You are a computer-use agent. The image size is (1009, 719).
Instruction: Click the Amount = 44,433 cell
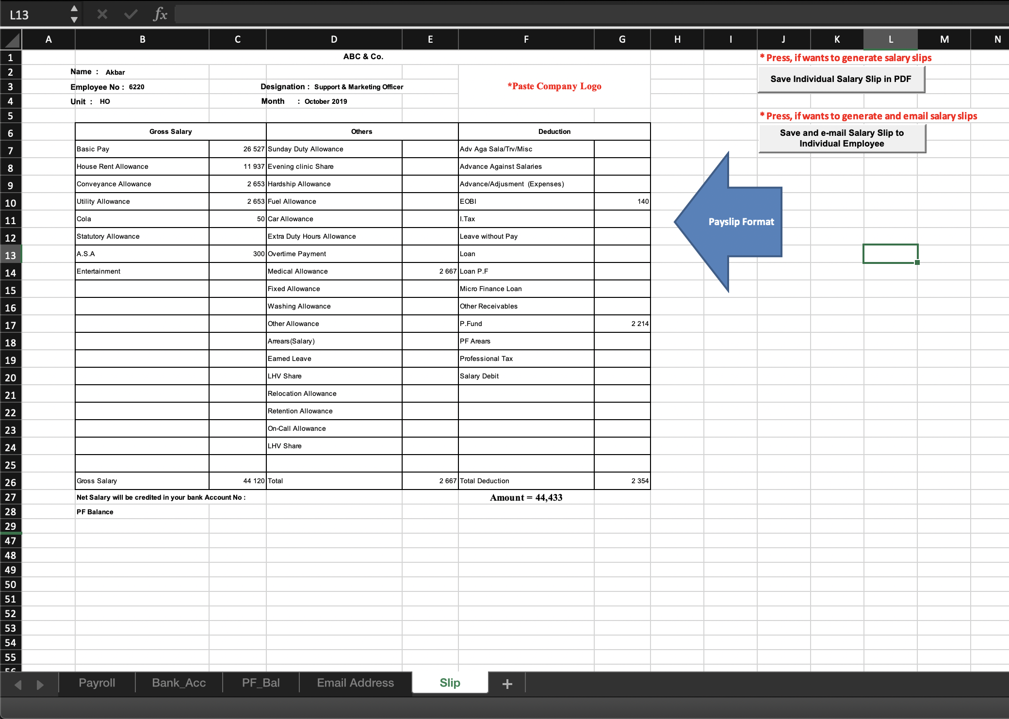pyautogui.click(x=526, y=497)
